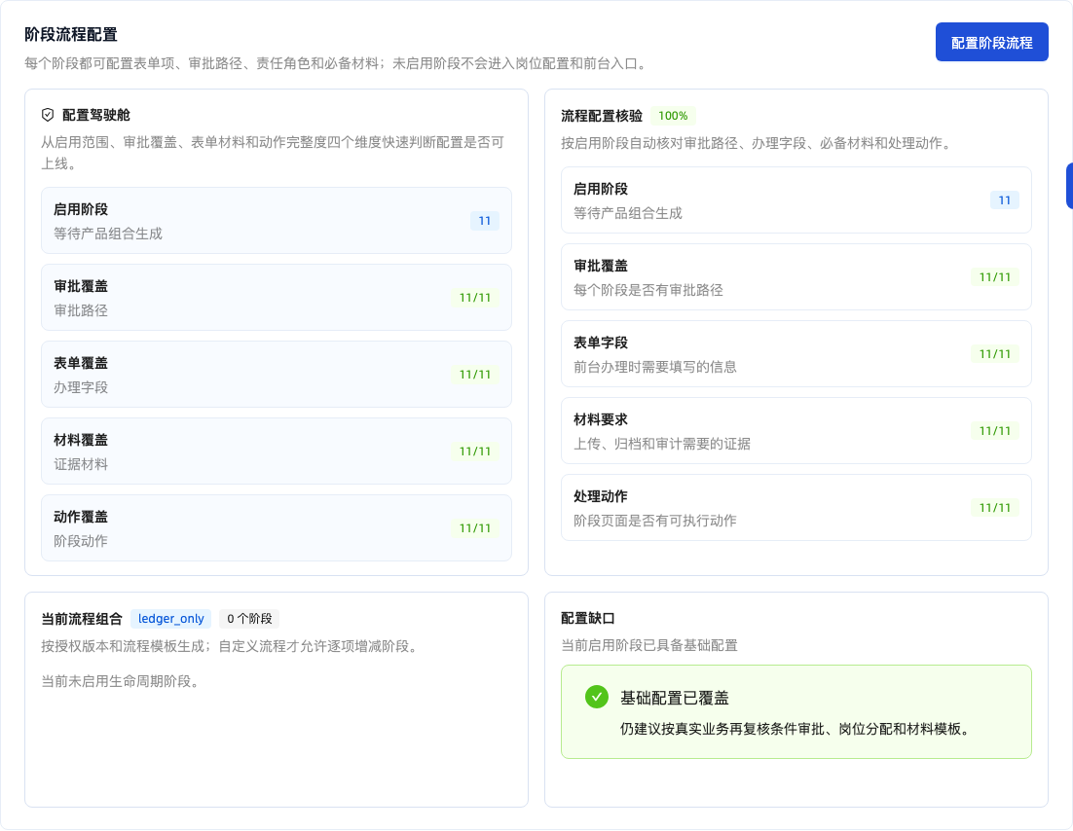
Task: Click the shield icon beside 配置驾驶舱
Action: (47, 115)
